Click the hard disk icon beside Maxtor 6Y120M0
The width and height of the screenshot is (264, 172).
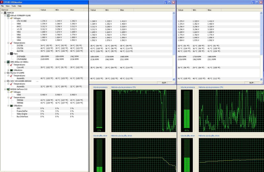[x=8, y=73]
